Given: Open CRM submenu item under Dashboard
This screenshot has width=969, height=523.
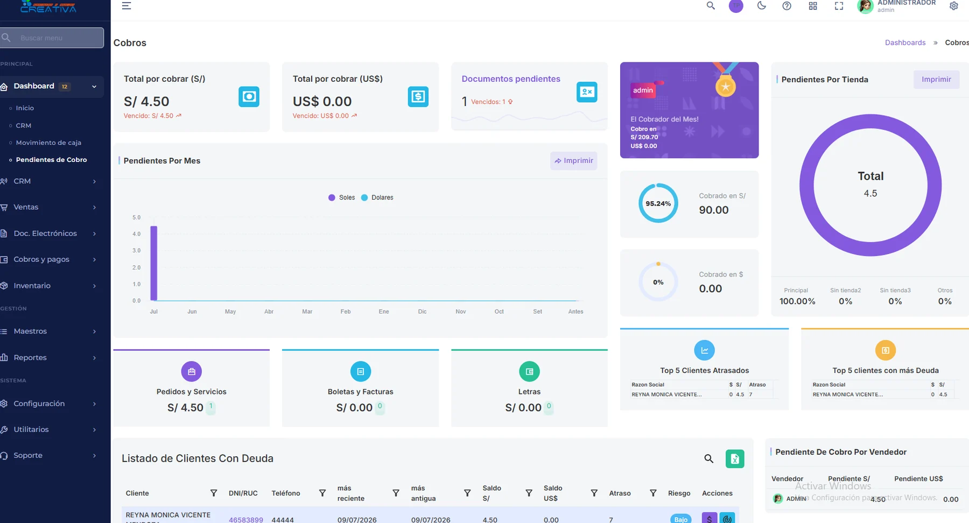Looking at the screenshot, I should (23, 125).
